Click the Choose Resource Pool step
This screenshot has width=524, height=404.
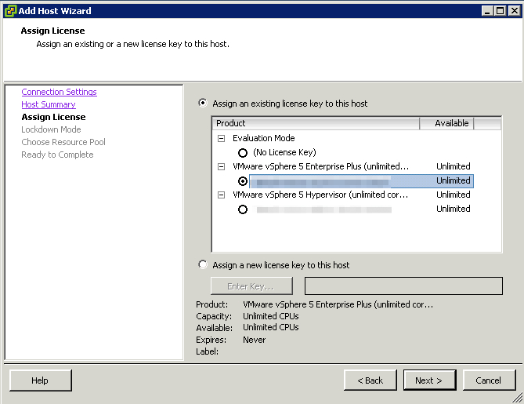coord(63,142)
